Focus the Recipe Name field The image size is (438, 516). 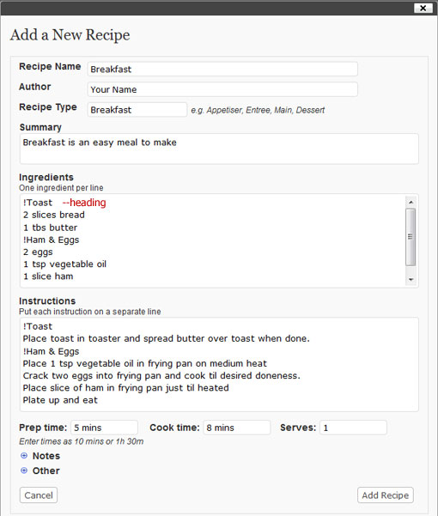pyautogui.click(x=222, y=69)
